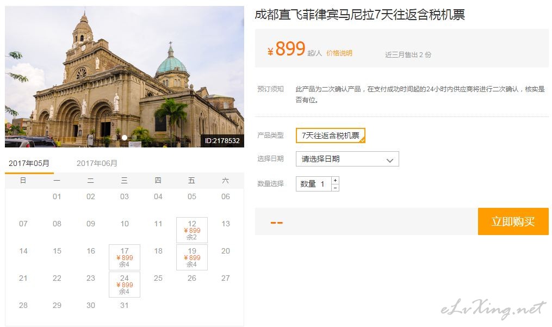Select May 12 priced ¥899
Image resolution: width=552 pixels, height=327 pixels.
(x=192, y=230)
